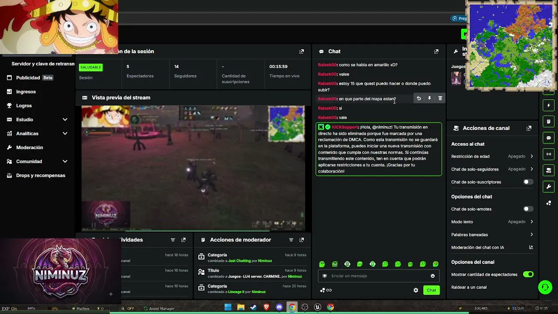Open Logros in the sidebar

[24, 106]
